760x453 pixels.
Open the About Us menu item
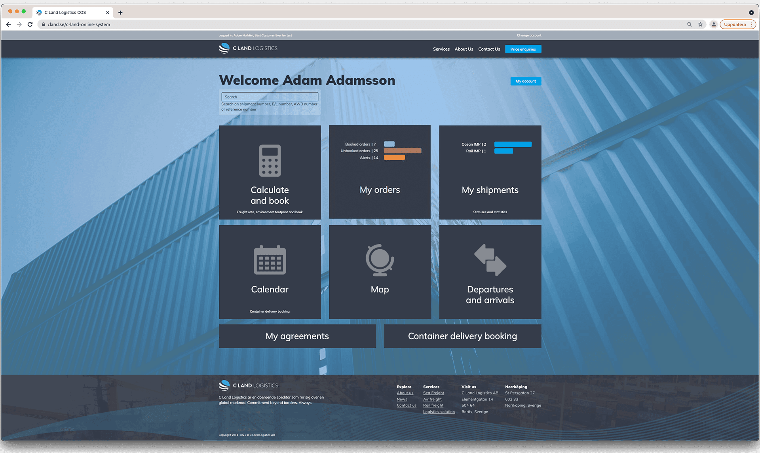(x=464, y=49)
